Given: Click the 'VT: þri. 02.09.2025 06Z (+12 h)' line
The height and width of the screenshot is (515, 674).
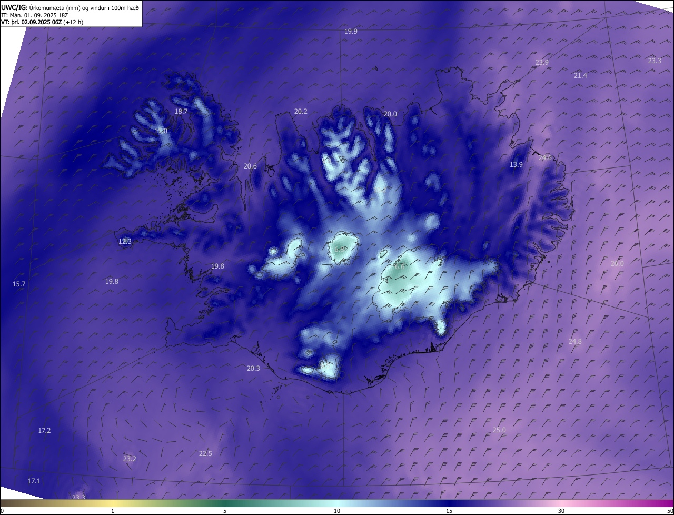Looking at the screenshot, I should (x=42, y=22).
